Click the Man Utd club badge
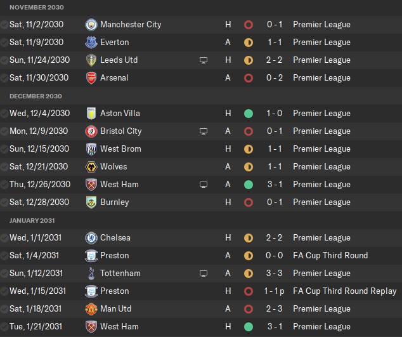 pyautogui.click(x=91, y=309)
